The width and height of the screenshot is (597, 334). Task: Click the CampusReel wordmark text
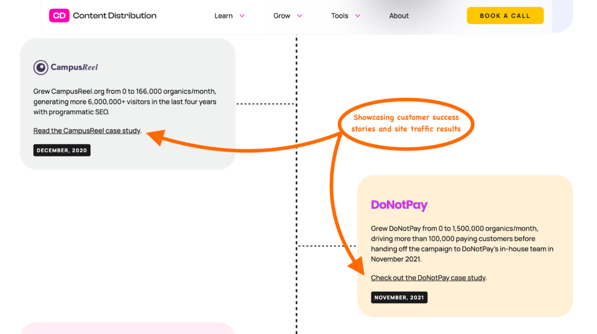(x=74, y=67)
